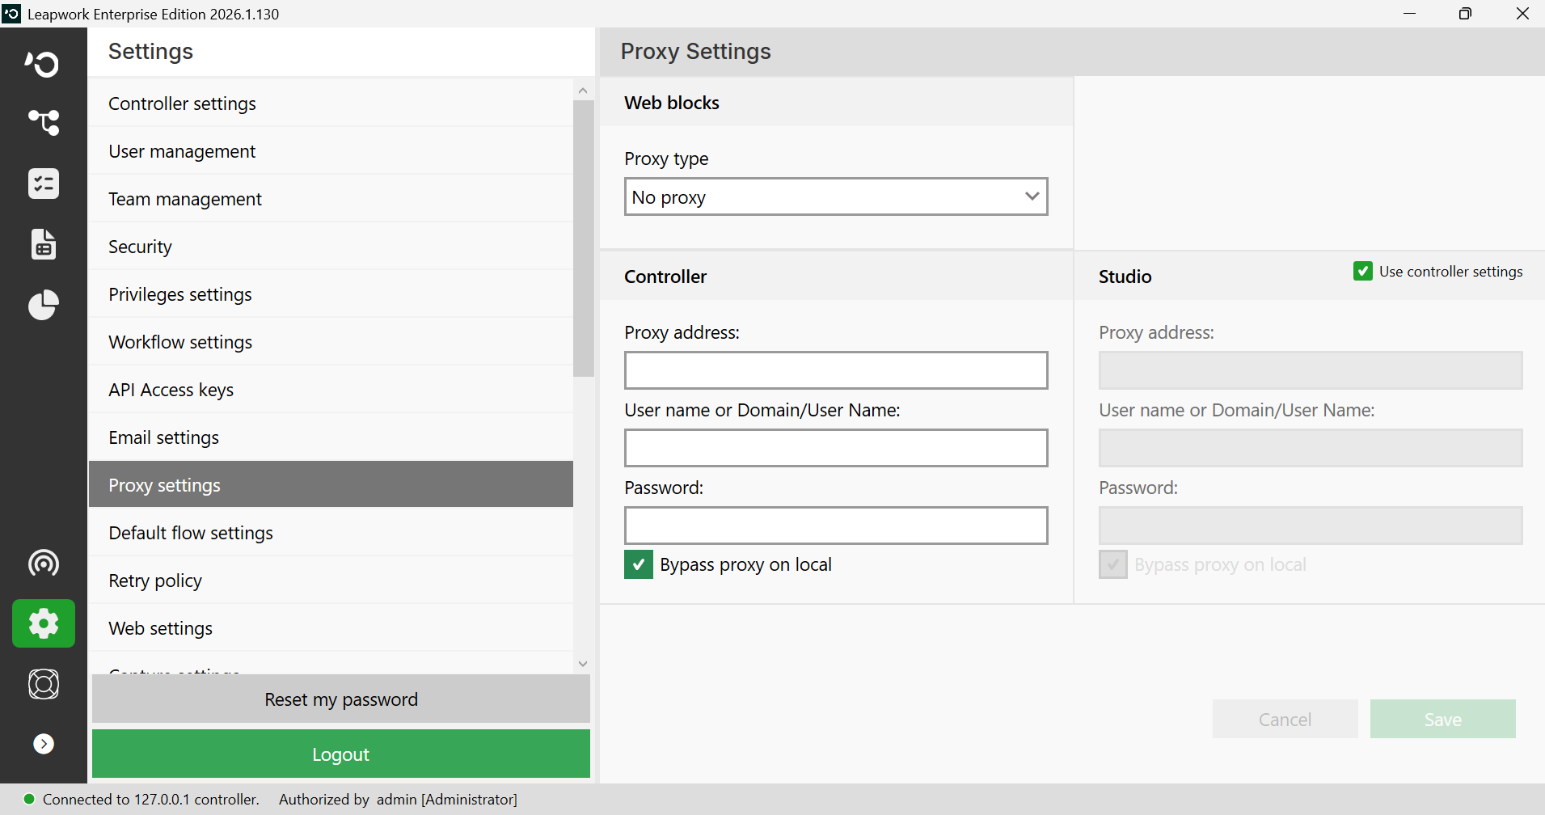Click the settings list scroll-down arrow
This screenshot has height=815, width=1545.
[583, 664]
